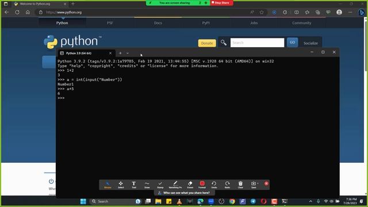
Task: Open File Explorer from taskbar
Action: [158, 201]
